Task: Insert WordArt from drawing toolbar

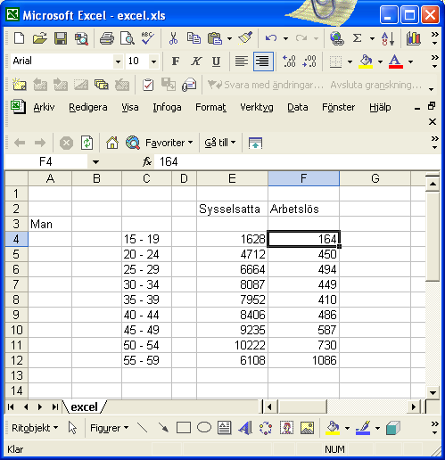Action: [x=245, y=428]
